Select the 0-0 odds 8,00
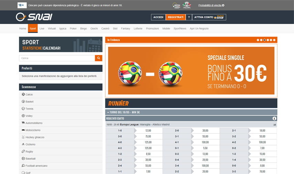Screen dimensions: 294x174 tap(262, 166)
